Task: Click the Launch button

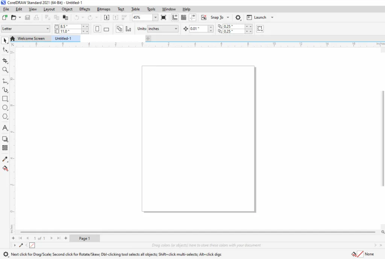Action: pyautogui.click(x=256, y=17)
